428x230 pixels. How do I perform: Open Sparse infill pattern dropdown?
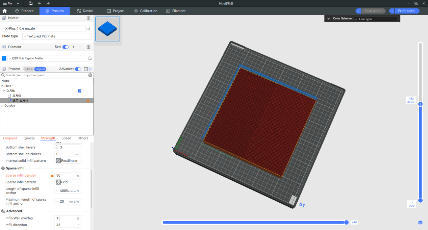pos(68,182)
